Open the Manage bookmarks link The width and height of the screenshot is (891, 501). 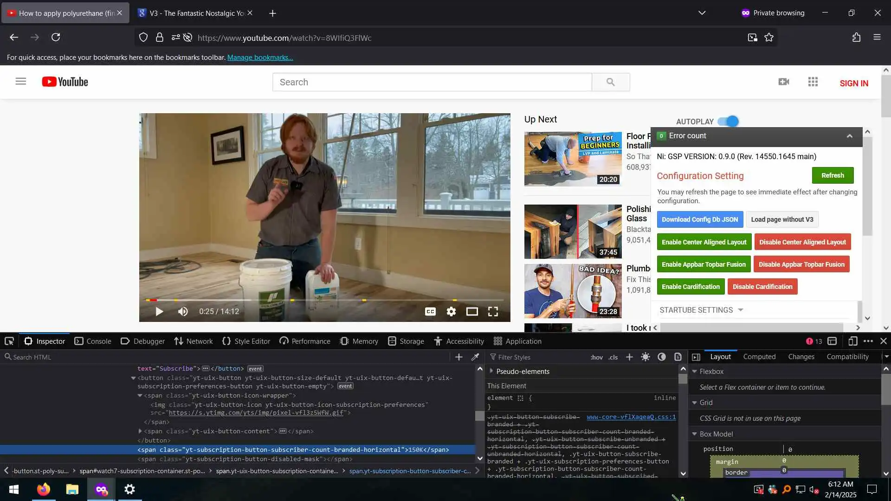coord(260,58)
